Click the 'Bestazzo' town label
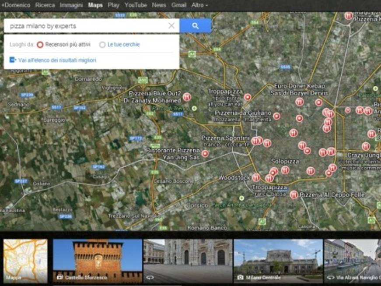381x286 pixels. pyautogui.click(x=63, y=210)
